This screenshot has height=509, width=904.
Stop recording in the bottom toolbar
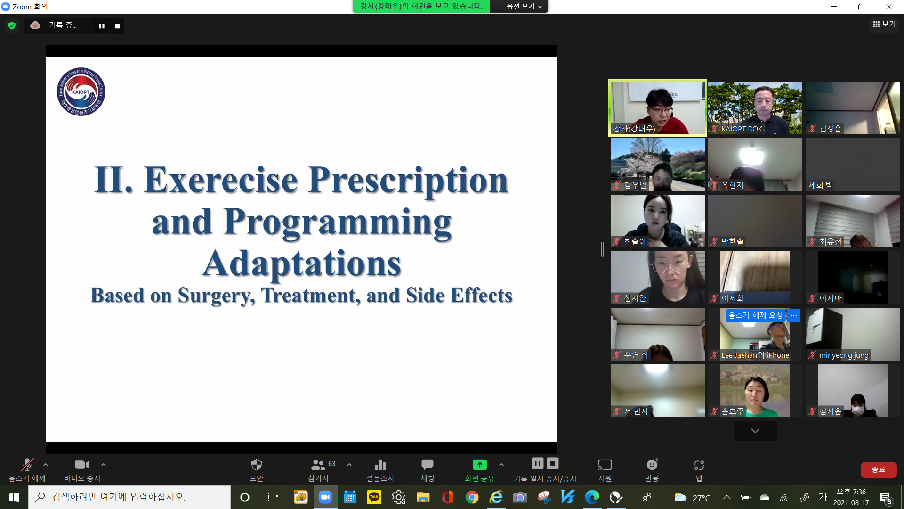pos(553,463)
